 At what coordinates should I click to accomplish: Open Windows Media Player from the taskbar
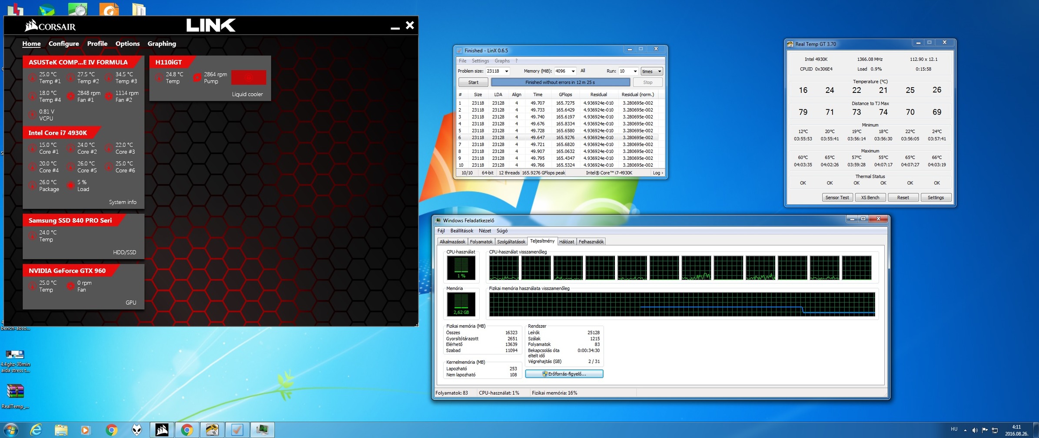pos(86,430)
